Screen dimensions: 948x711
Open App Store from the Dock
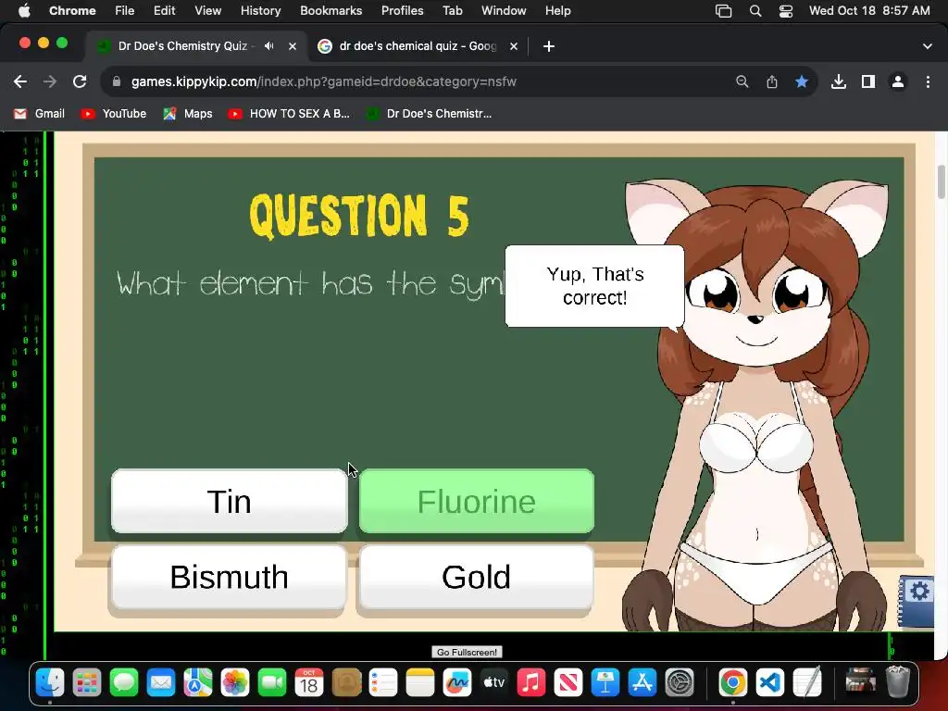[x=642, y=683]
